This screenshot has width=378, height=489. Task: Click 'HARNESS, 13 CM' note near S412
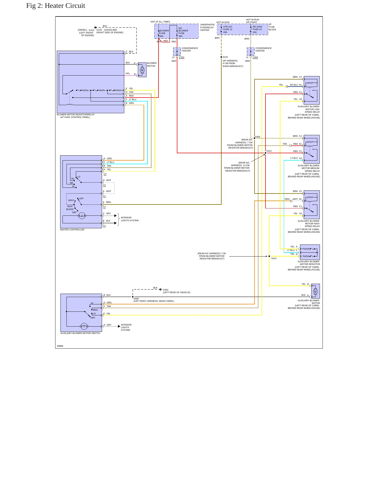pyautogui.click(x=240, y=165)
